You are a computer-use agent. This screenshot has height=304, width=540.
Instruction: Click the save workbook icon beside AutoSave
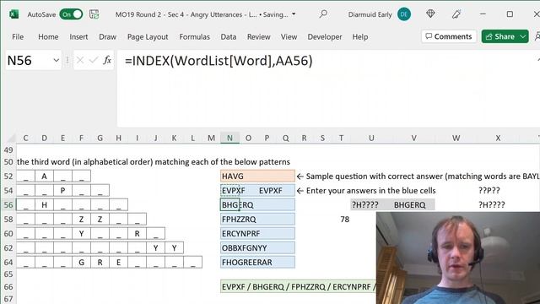click(x=94, y=14)
